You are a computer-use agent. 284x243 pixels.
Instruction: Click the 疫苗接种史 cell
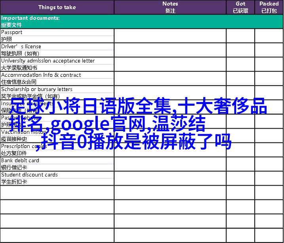tap(57, 139)
